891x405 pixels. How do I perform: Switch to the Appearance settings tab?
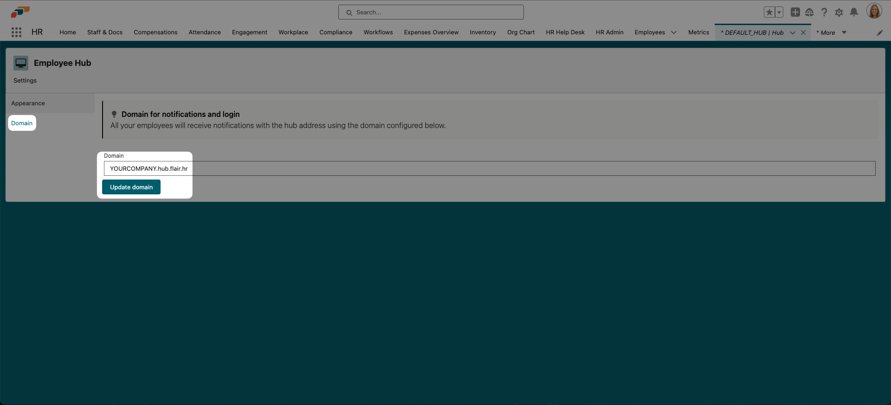(28, 103)
